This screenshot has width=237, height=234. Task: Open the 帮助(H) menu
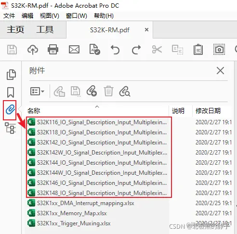coord(104,16)
